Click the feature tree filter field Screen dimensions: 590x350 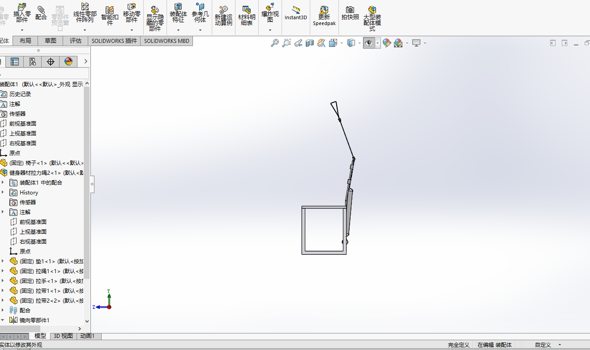[44, 73]
